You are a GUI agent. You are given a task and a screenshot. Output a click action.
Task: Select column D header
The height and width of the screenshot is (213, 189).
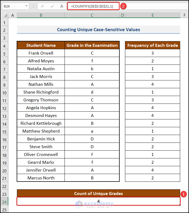point(122,15)
